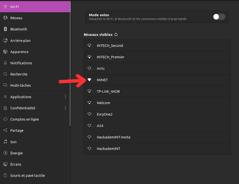Click the signal icon beside INTECH_Premier
The height and width of the screenshot is (184, 239).
tap(90, 57)
